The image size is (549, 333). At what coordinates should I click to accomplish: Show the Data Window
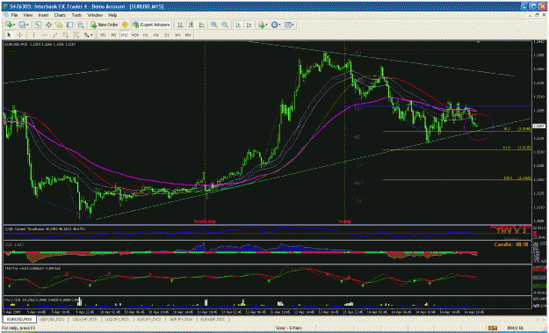click(48, 25)
